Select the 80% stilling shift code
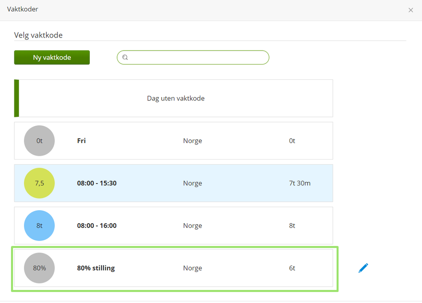422x303 pixels. [x=96, y=268]
